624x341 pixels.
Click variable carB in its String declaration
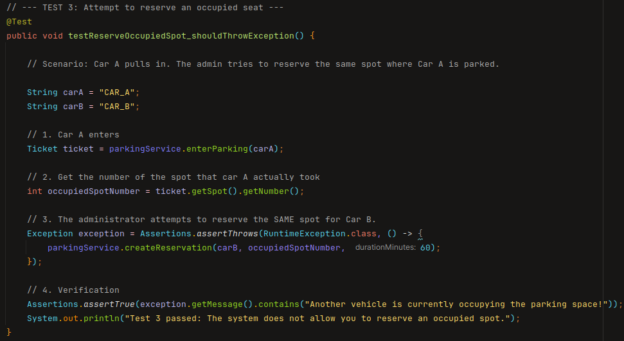click(x=73, y=107)
